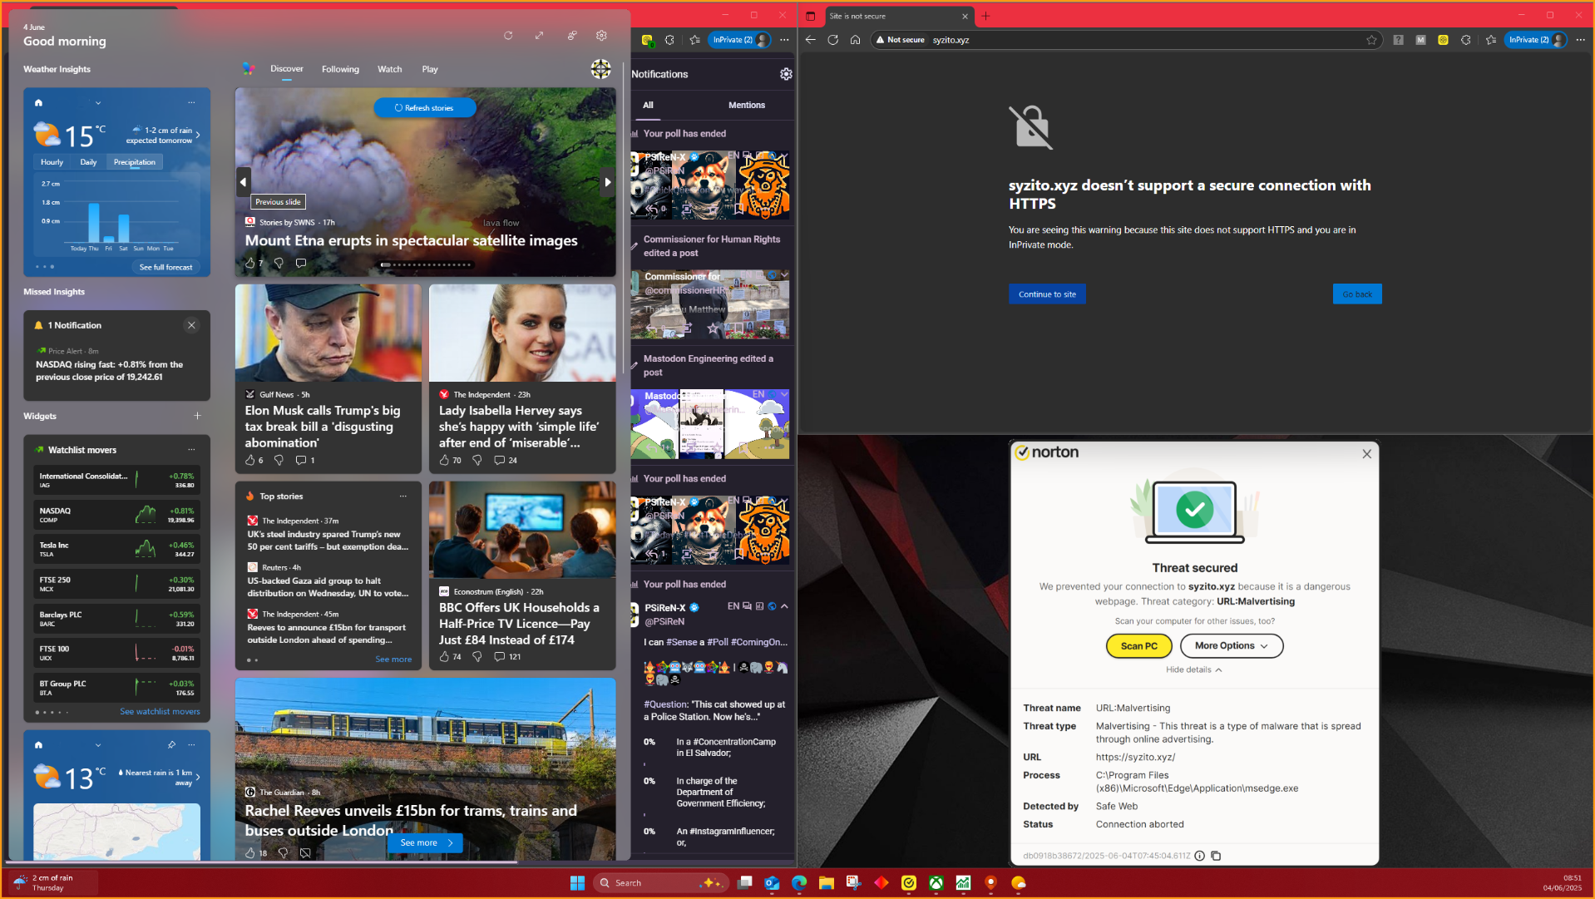Open the Watch tab

(390, 69)
